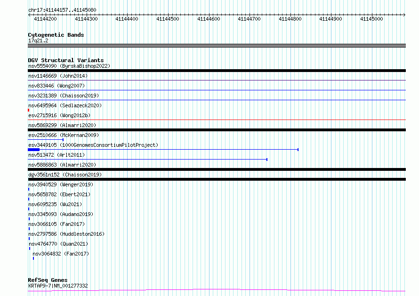Open the nsv833446 (Wong2007) variant
419x296 pixels.
[56, 86]
